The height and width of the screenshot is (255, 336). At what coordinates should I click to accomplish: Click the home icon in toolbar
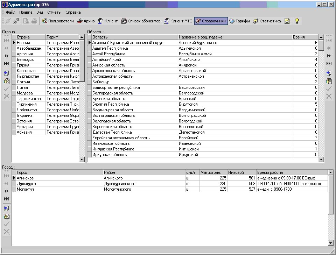pyautogui.click(x=287, y=21)
